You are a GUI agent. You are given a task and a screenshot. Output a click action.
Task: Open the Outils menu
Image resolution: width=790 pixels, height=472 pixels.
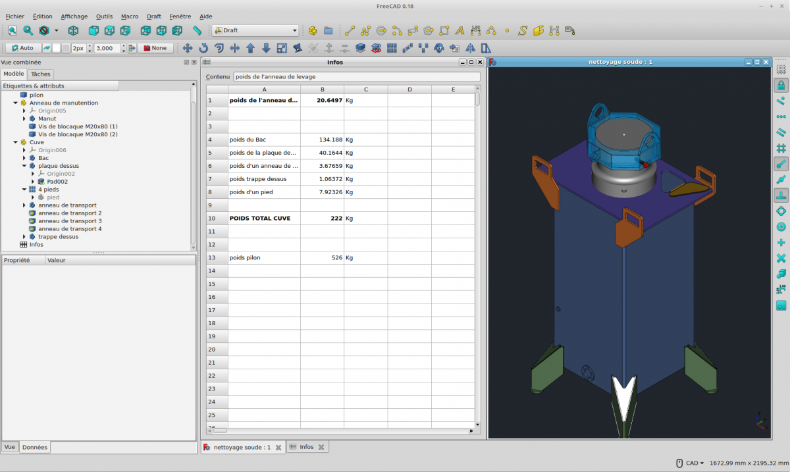click(x=104, y=16)
